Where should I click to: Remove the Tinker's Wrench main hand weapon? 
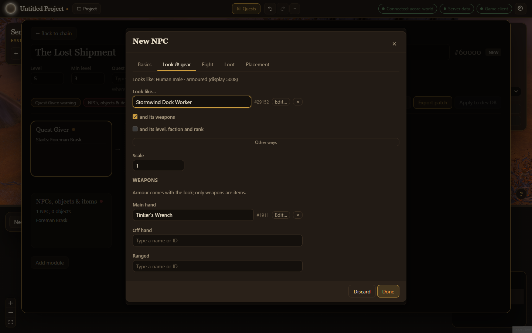pos(298,215)
